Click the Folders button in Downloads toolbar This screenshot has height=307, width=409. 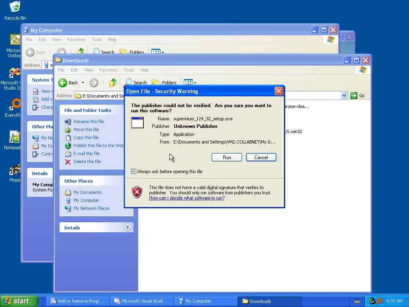(x=164, y=82)
